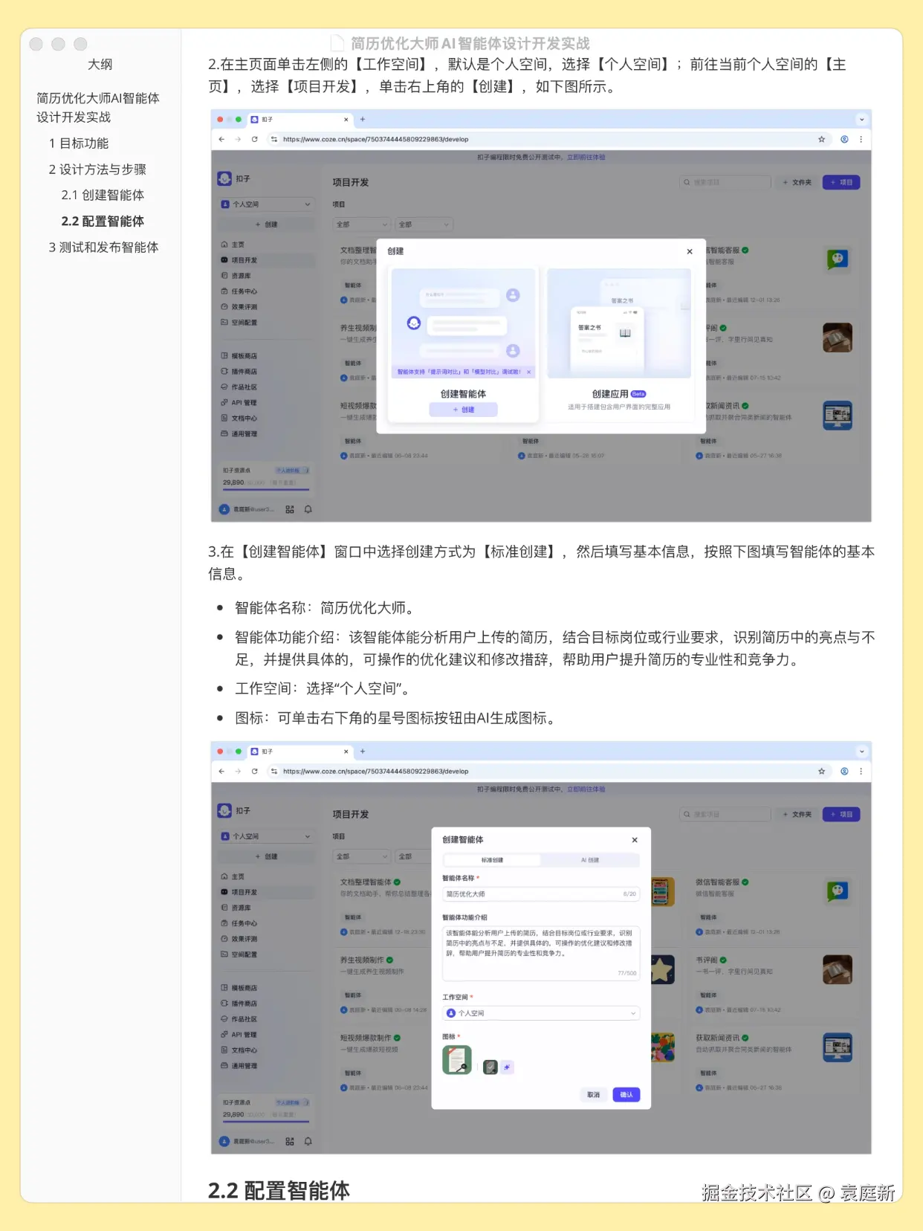This screenshot has height=1231, width=923.
Task: Close the 创建 dialog with its X
Action: pos(690,251)
